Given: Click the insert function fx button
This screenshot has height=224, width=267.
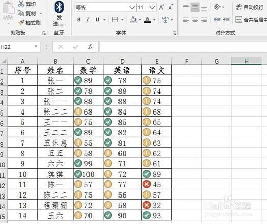Looking at the screenshot, I should click(90, 47).
